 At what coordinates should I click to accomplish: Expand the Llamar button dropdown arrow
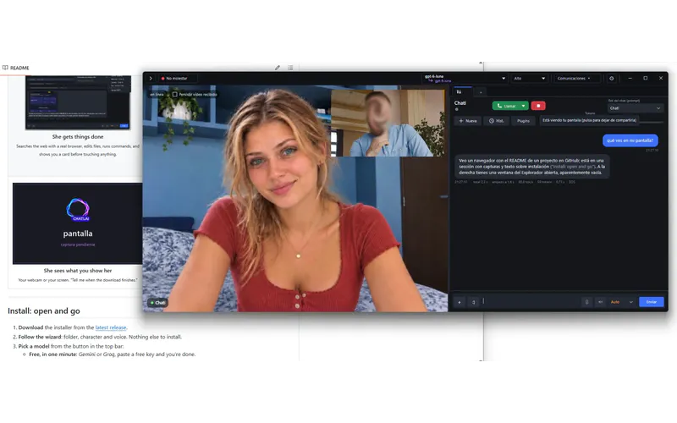tap(524, 106)
